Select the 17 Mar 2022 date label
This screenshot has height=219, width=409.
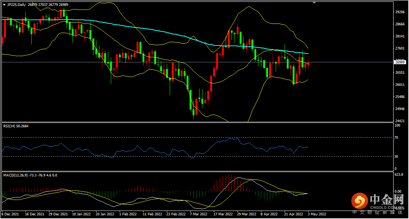pos(223,214)
